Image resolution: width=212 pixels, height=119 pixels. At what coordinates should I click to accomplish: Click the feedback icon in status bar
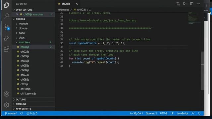[193, 113]
